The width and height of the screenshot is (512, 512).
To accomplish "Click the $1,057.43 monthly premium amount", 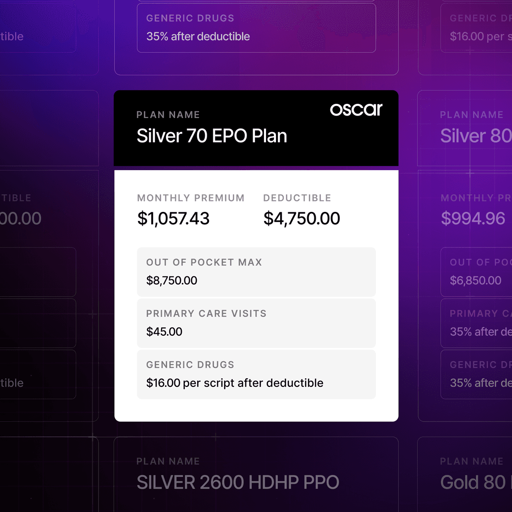I will [x=174, y=219].
